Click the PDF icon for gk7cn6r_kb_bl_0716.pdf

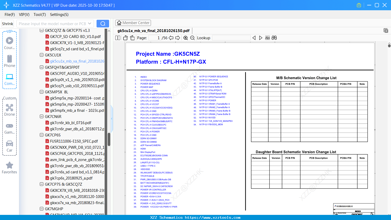[47, 123]
